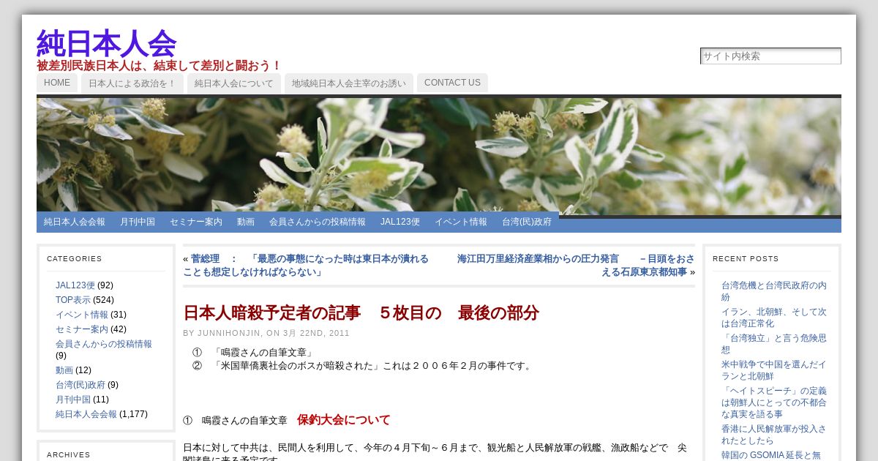
Task: Click the red heading 保釣大会について
Action: 344,420
